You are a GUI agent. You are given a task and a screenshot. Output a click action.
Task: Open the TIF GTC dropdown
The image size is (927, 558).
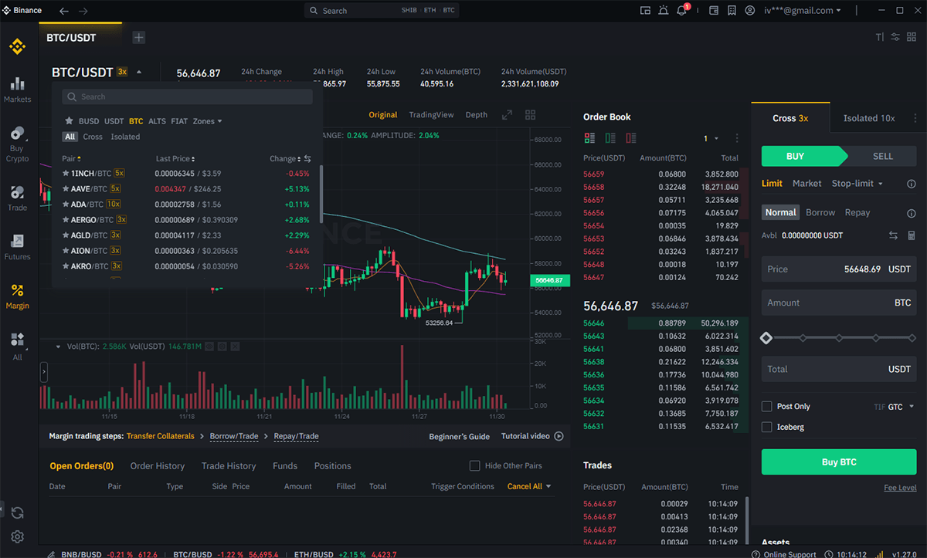(894, 407)
